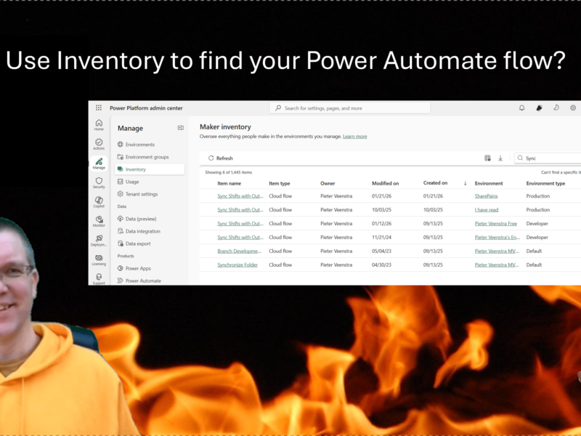
Task: Click the global search settings field
Action: point(350,108)
